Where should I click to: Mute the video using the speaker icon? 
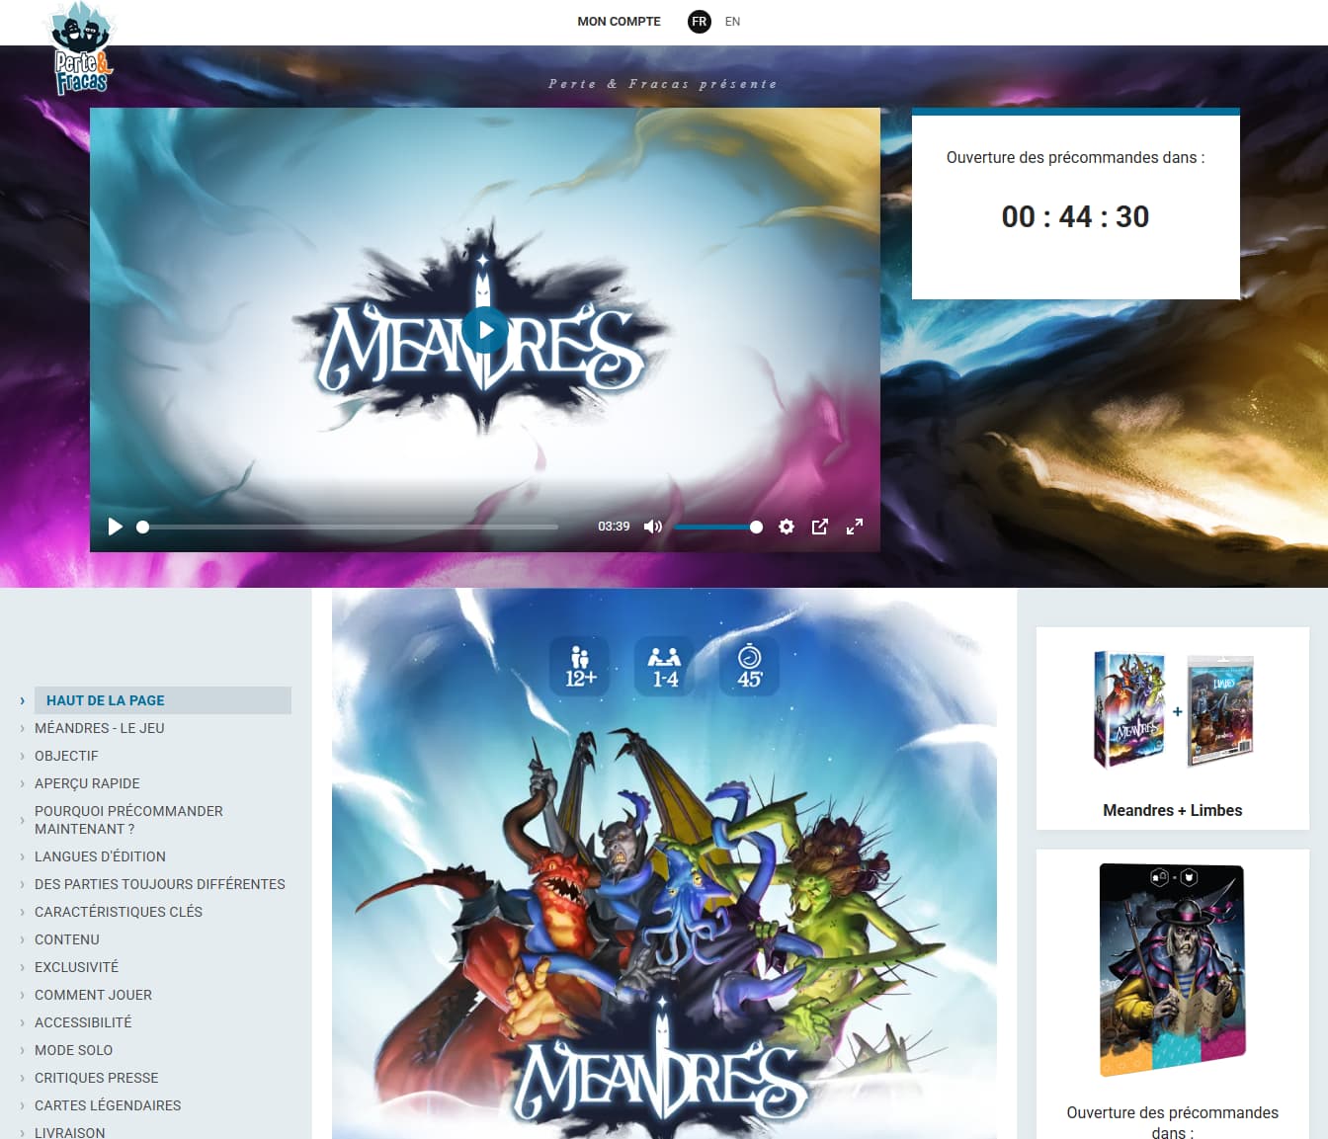tap(652, 527)
